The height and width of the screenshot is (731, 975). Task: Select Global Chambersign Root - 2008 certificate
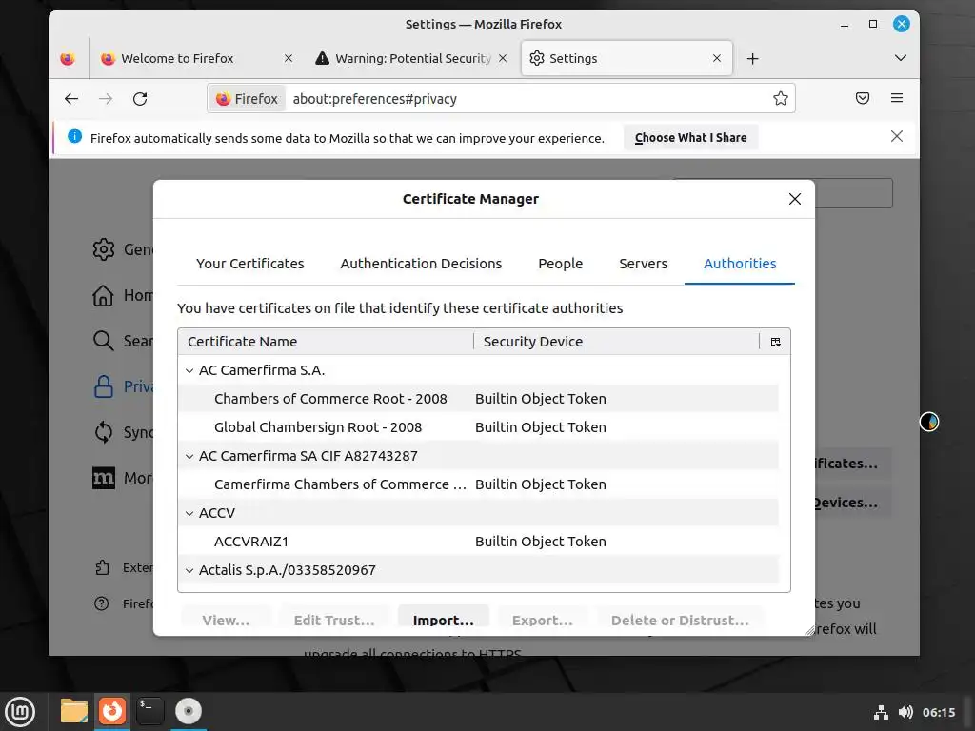(478, 427)
